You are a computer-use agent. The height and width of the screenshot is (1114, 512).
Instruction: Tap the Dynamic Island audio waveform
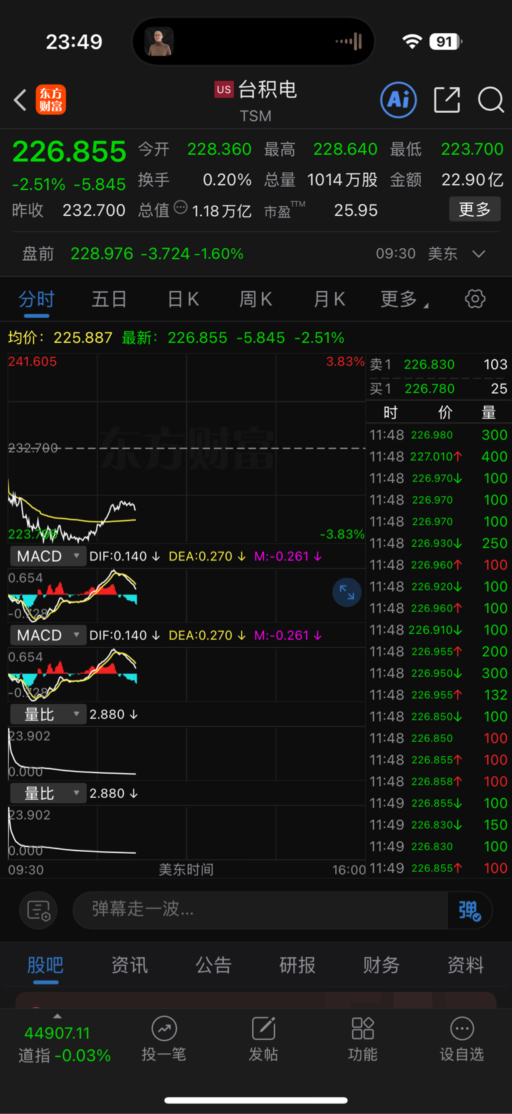[349, 41]
